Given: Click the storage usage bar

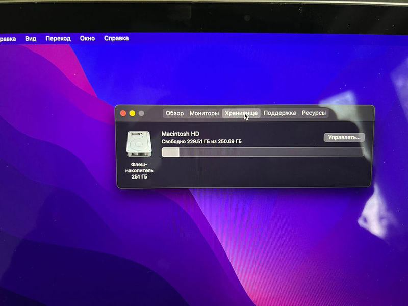Looking at the screenshot, I should click(263, 152).
